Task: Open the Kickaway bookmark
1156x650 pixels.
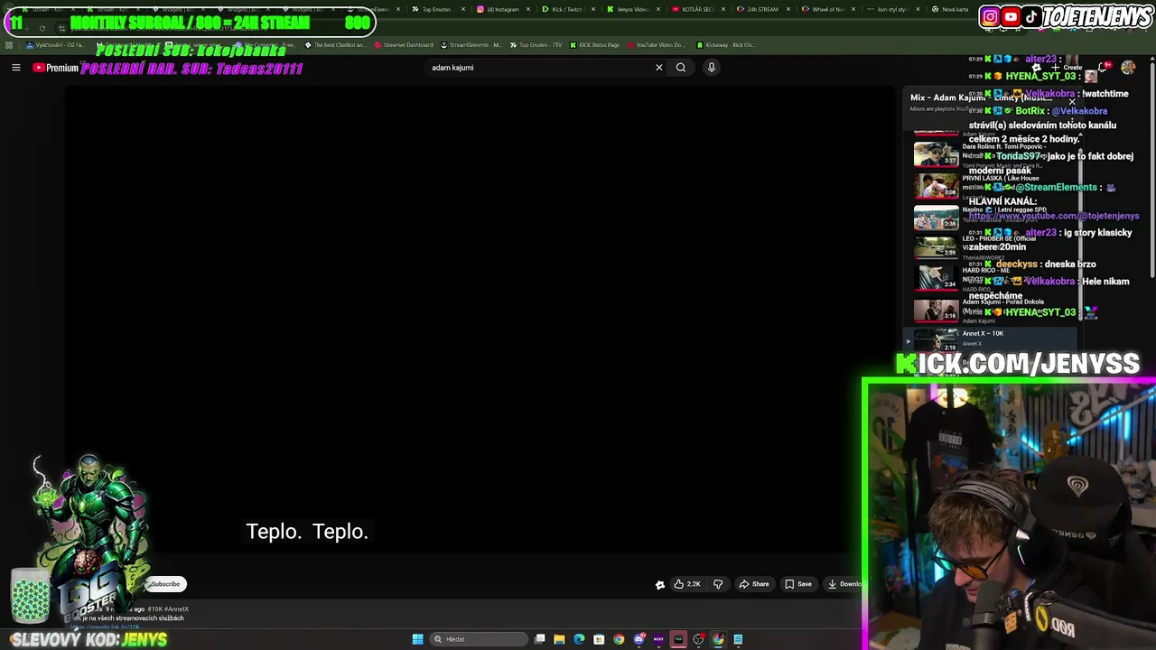Action: (x=726, y=44)
